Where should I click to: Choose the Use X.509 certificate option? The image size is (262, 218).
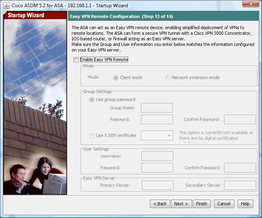pos(92,136)
